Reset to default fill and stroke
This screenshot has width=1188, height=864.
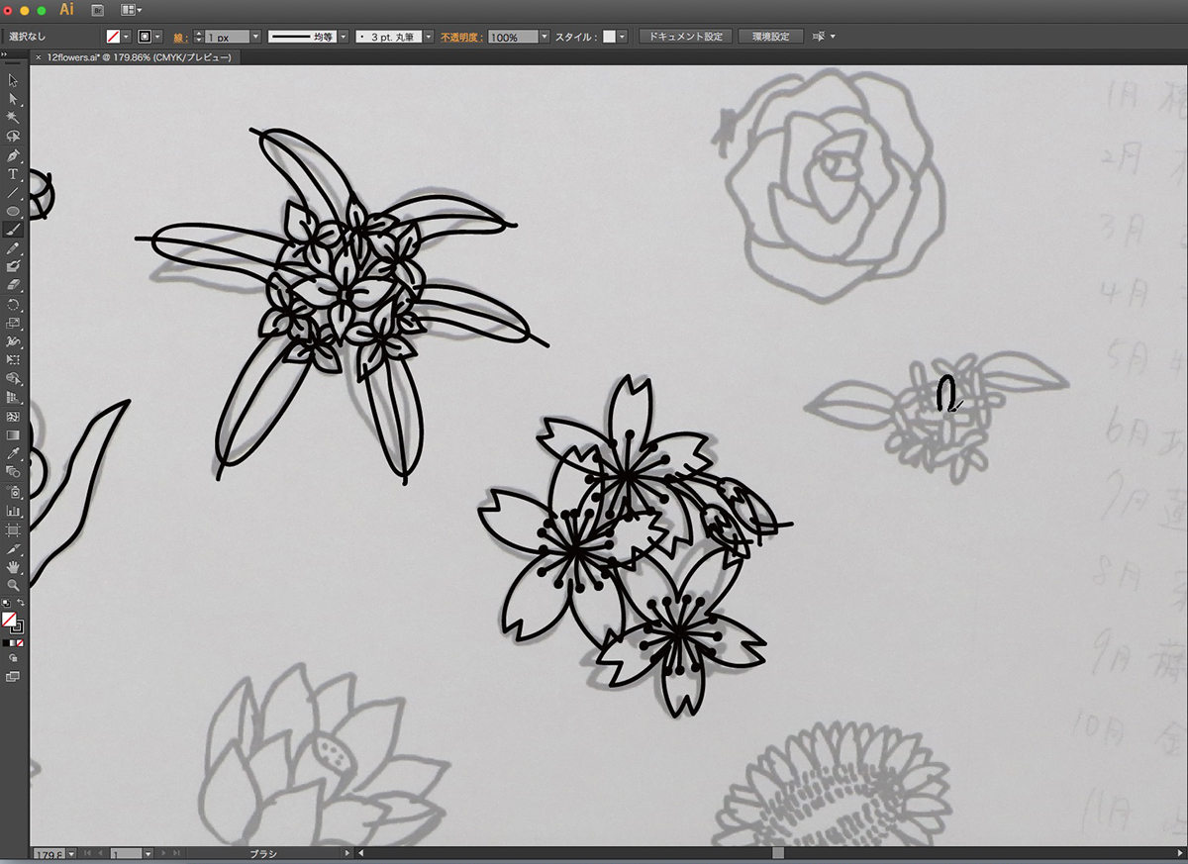pyautogui.click(x=6, y=602)
